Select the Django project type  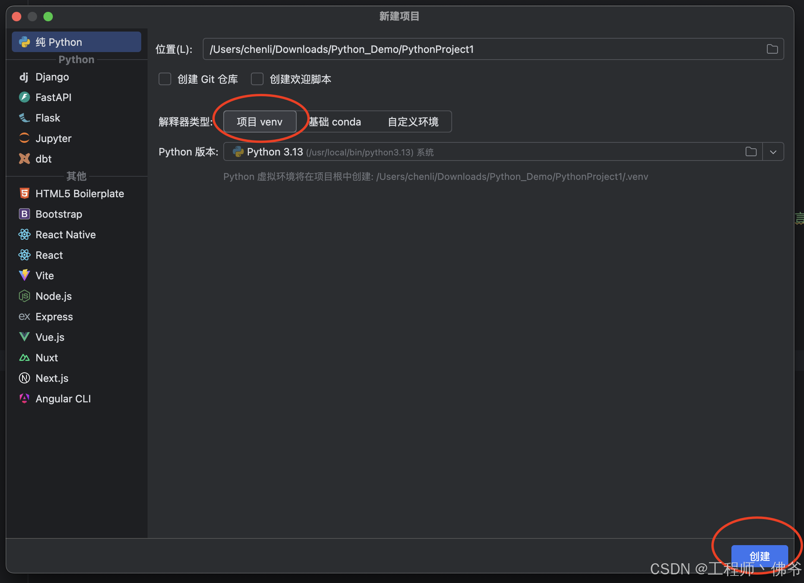(x=52, y=77)
